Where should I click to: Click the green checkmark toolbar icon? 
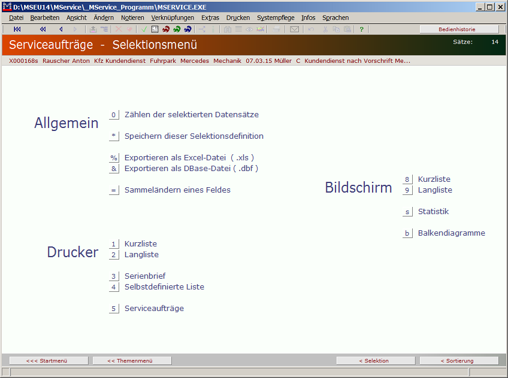tap(144, 29)
